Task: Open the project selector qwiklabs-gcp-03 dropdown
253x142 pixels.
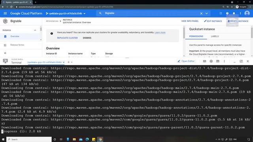Action: 66,13
